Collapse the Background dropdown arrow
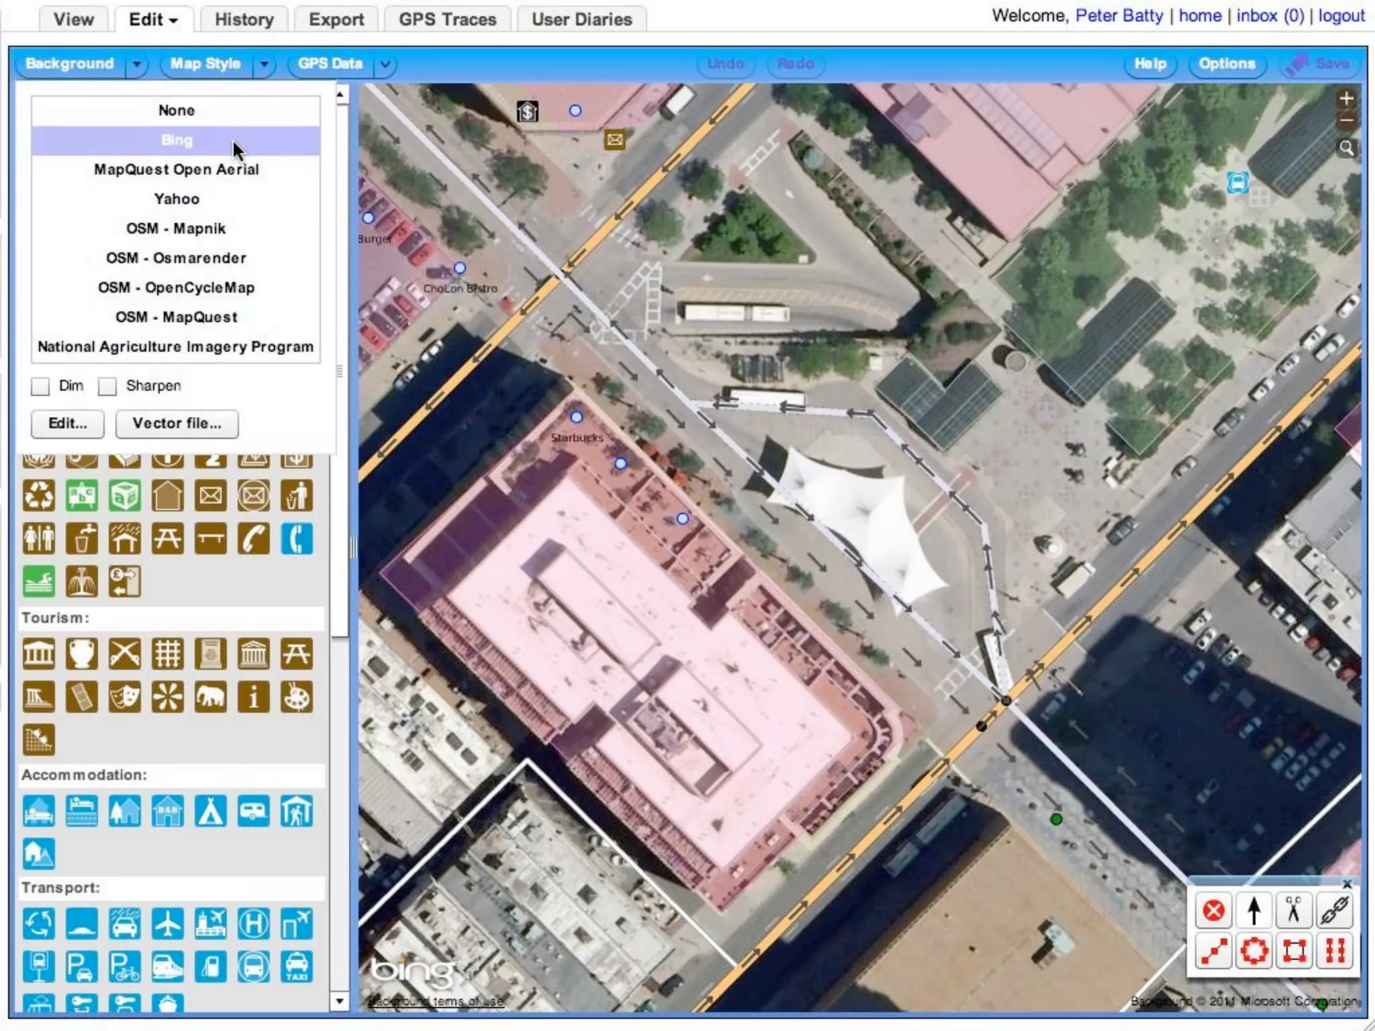1375x1031 pixels. coord(137,64)
